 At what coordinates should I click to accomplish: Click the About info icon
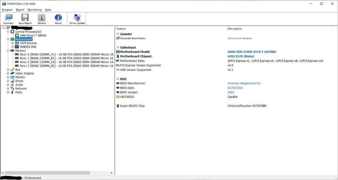pos(58,19)
